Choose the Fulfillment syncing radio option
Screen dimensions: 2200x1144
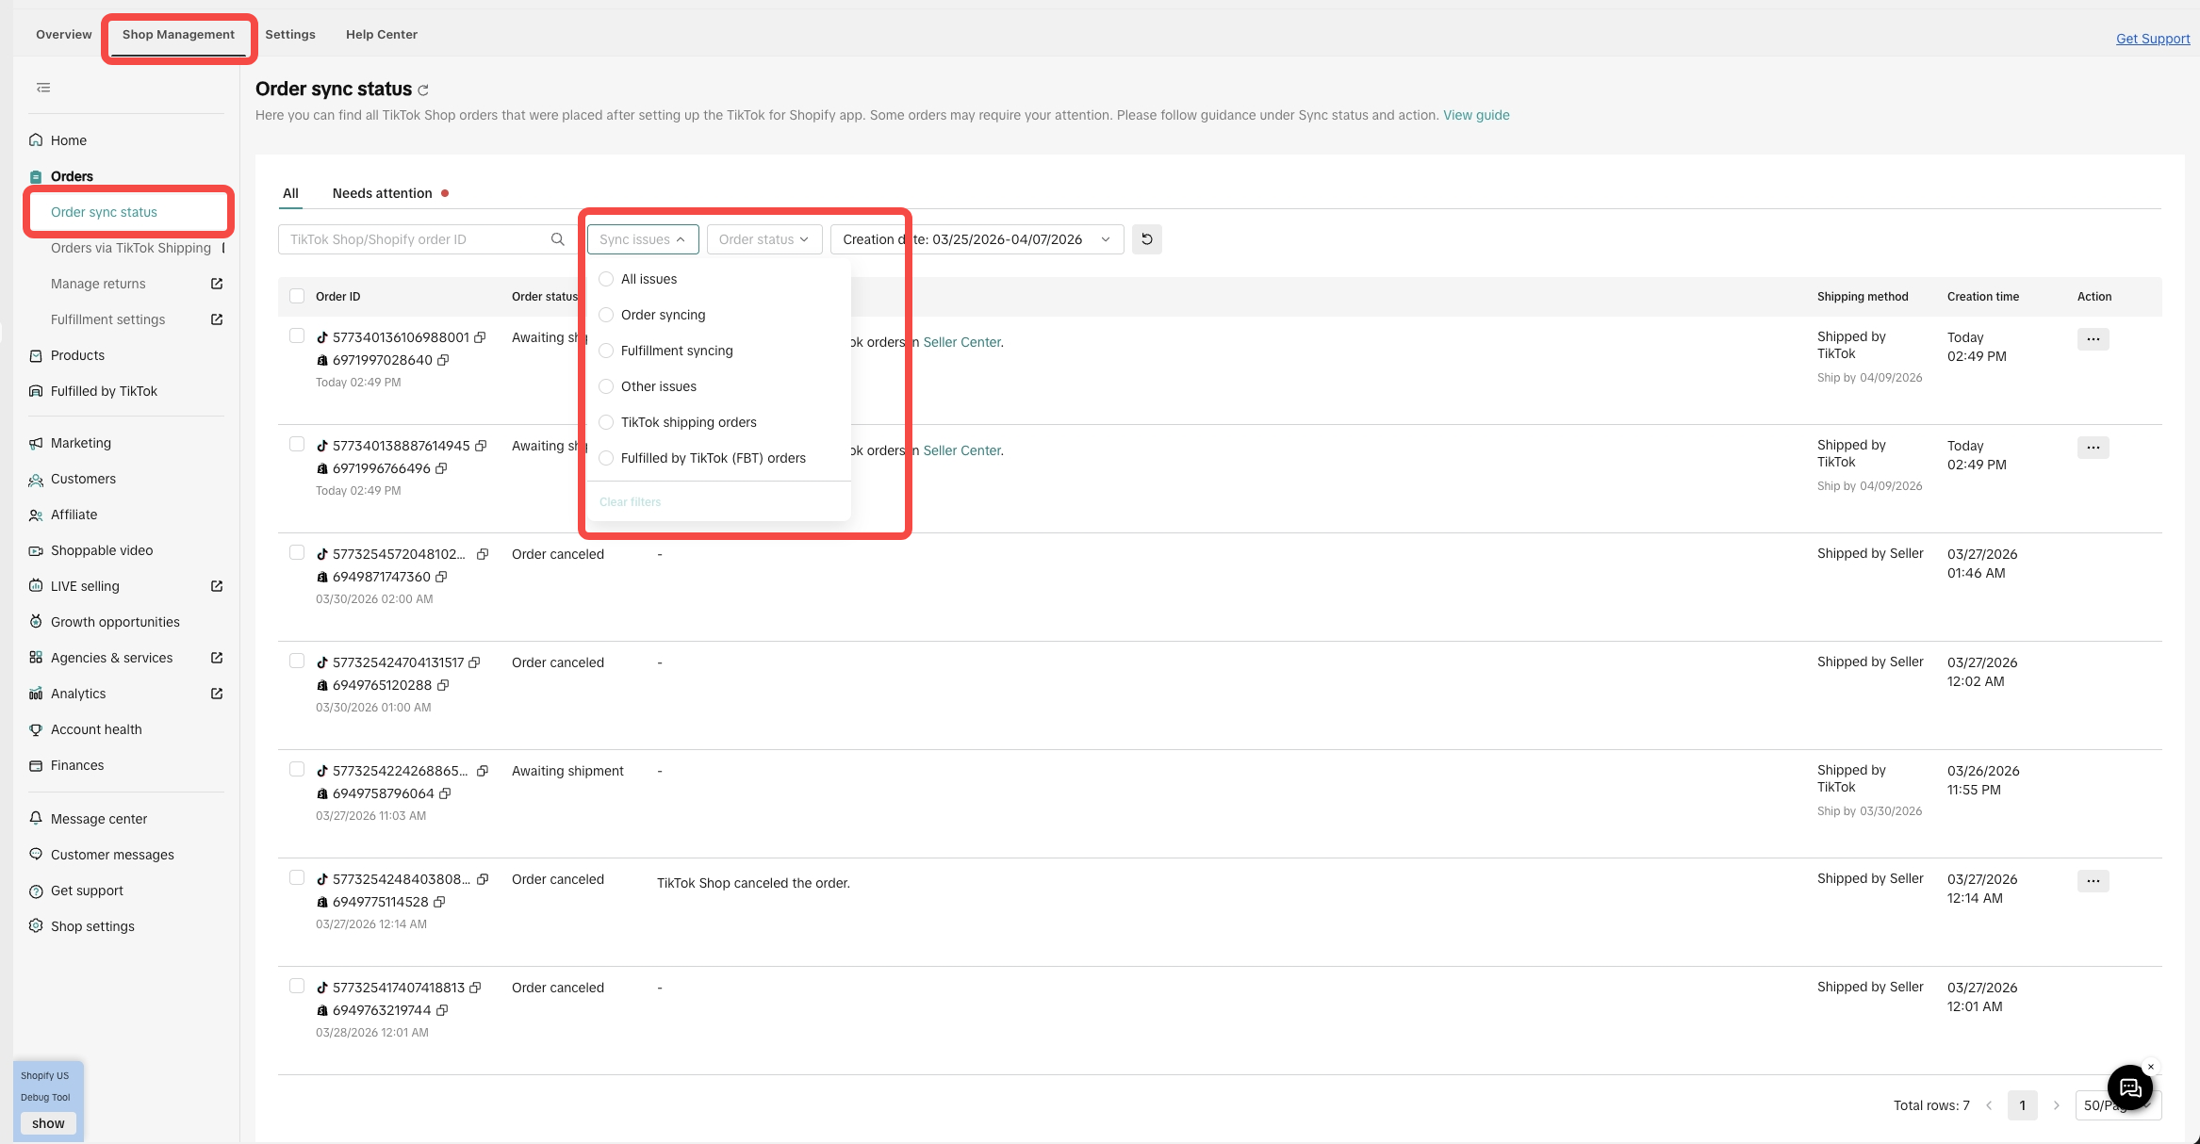coord(606,351)
